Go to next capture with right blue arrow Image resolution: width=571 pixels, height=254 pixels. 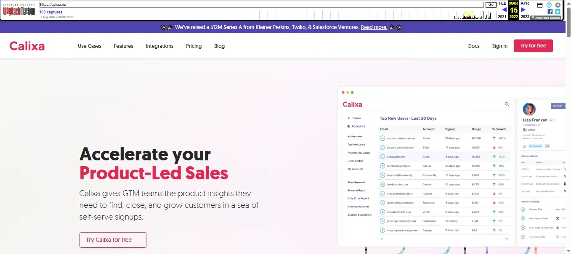(523, 10)
